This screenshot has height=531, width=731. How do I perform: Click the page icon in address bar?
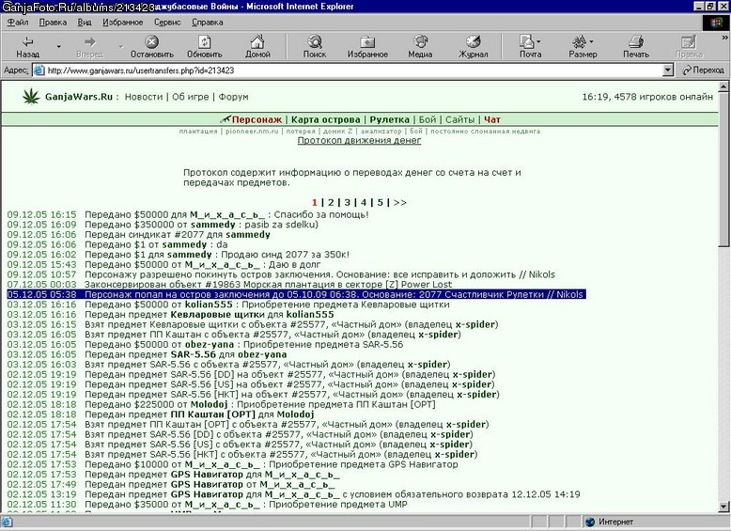[x=39, y=70]
